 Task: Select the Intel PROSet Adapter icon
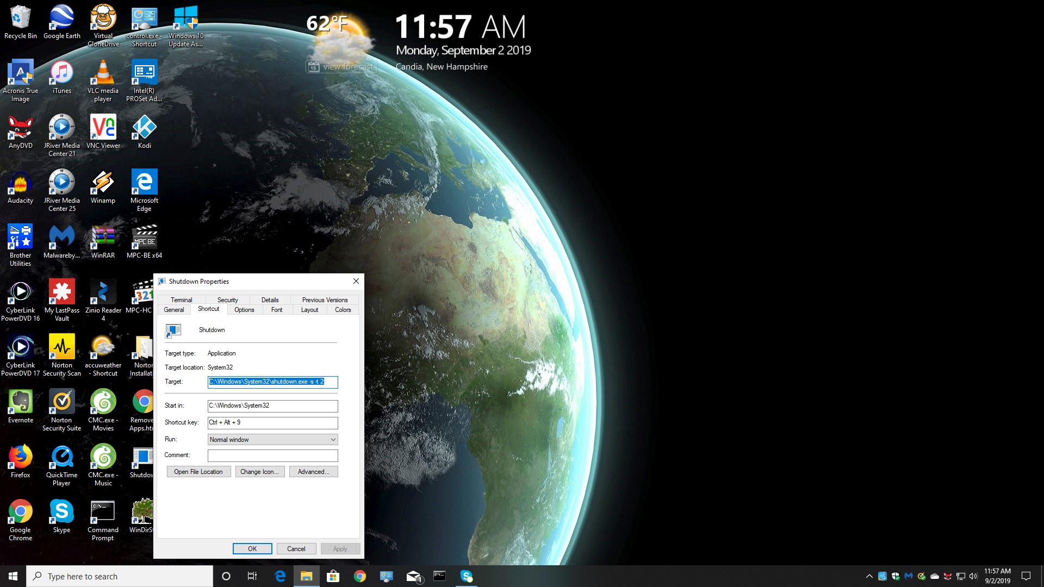(144, 80)
